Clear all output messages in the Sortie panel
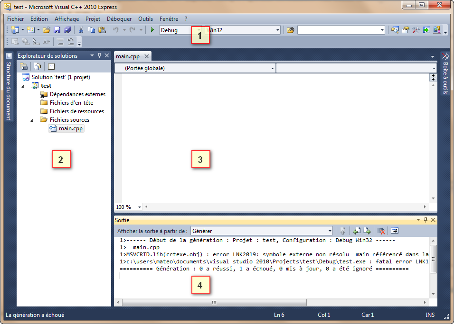The image size is (454, 324). (380, 231)
